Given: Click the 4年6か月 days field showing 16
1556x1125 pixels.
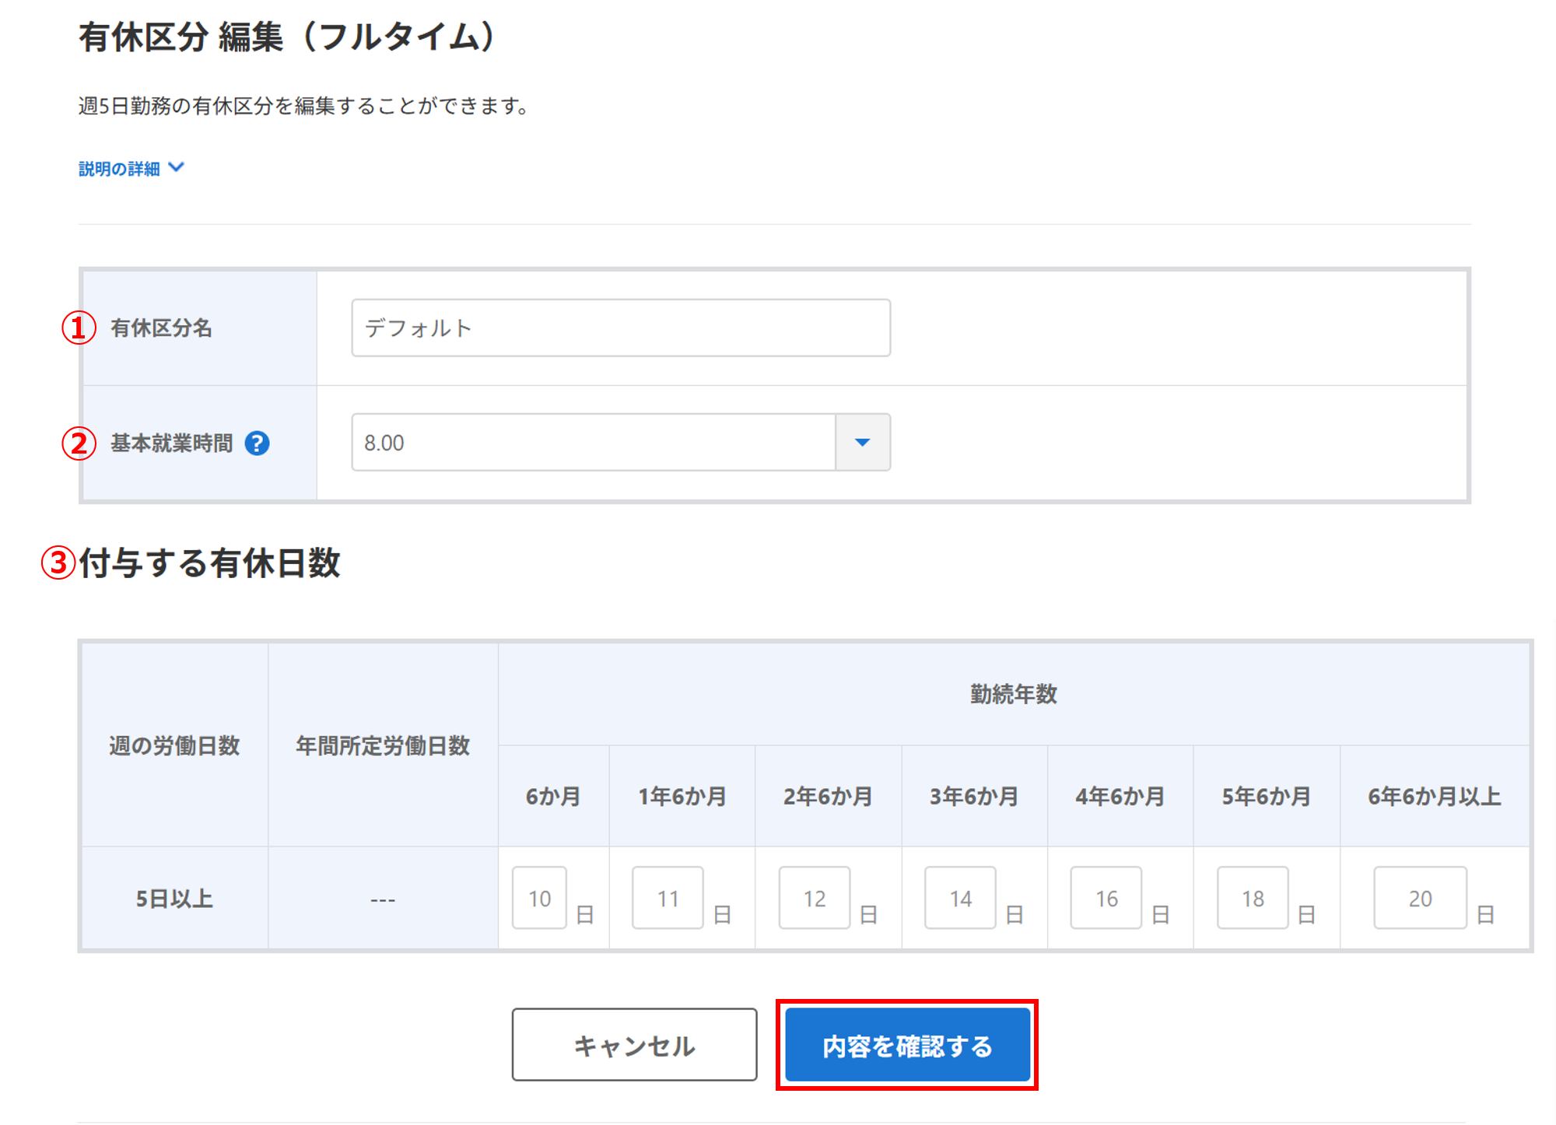Looking at the screenshot, I should pos(1106,898).
